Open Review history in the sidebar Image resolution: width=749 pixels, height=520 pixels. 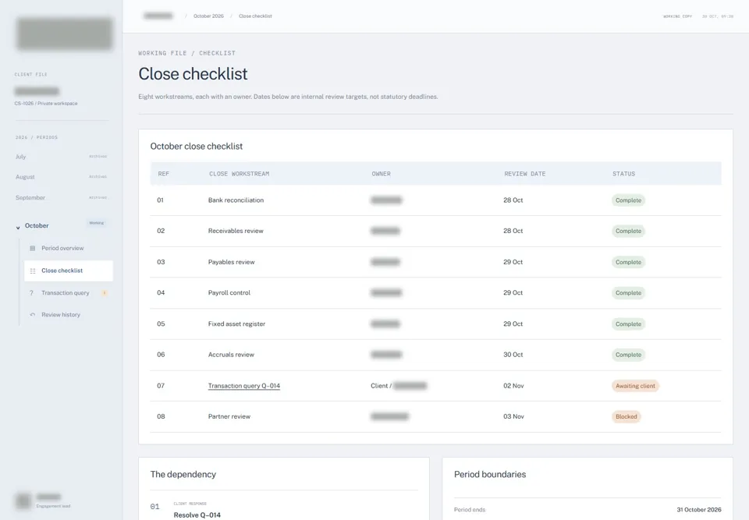[x=61, y=315]
